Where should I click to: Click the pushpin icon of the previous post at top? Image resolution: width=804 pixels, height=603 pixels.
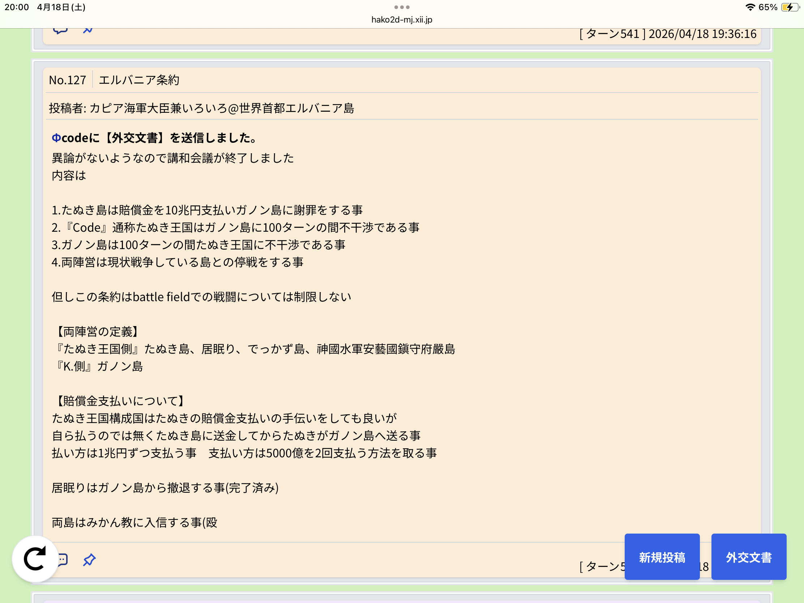[x=87, y=30]
